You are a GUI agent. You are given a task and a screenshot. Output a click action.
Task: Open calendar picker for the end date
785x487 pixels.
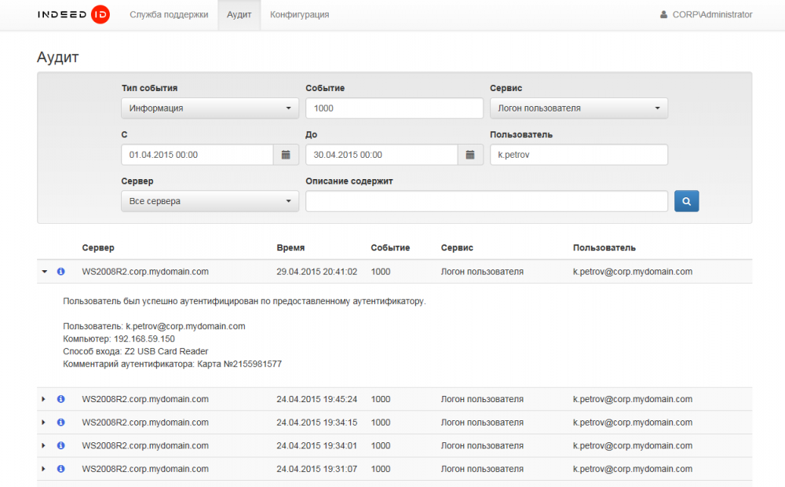pos(470,155)
